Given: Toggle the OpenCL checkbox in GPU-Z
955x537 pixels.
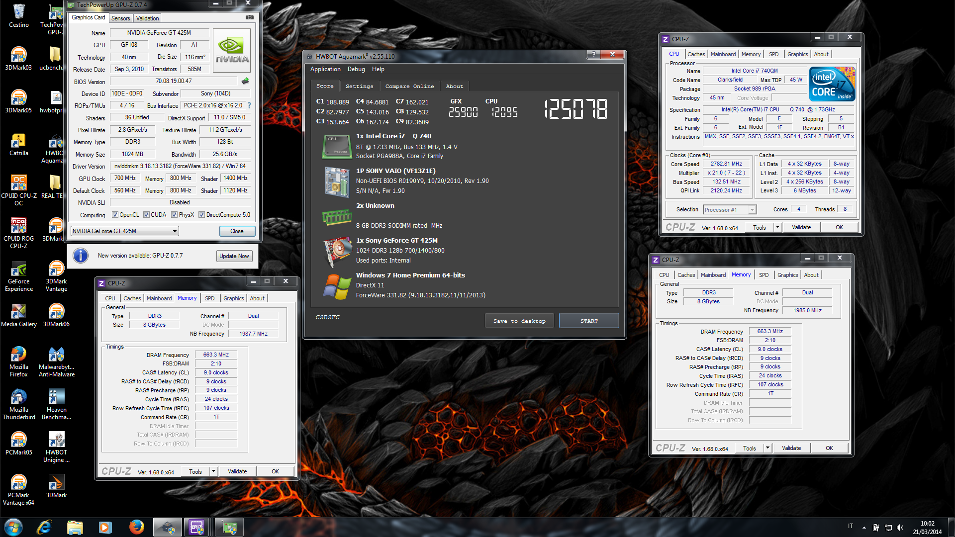Looking at the screenshot, I should point(115,215).
